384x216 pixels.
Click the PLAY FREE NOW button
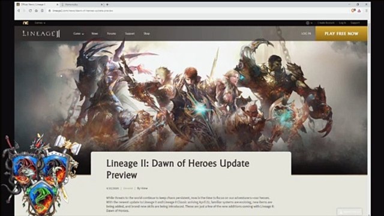341,34
